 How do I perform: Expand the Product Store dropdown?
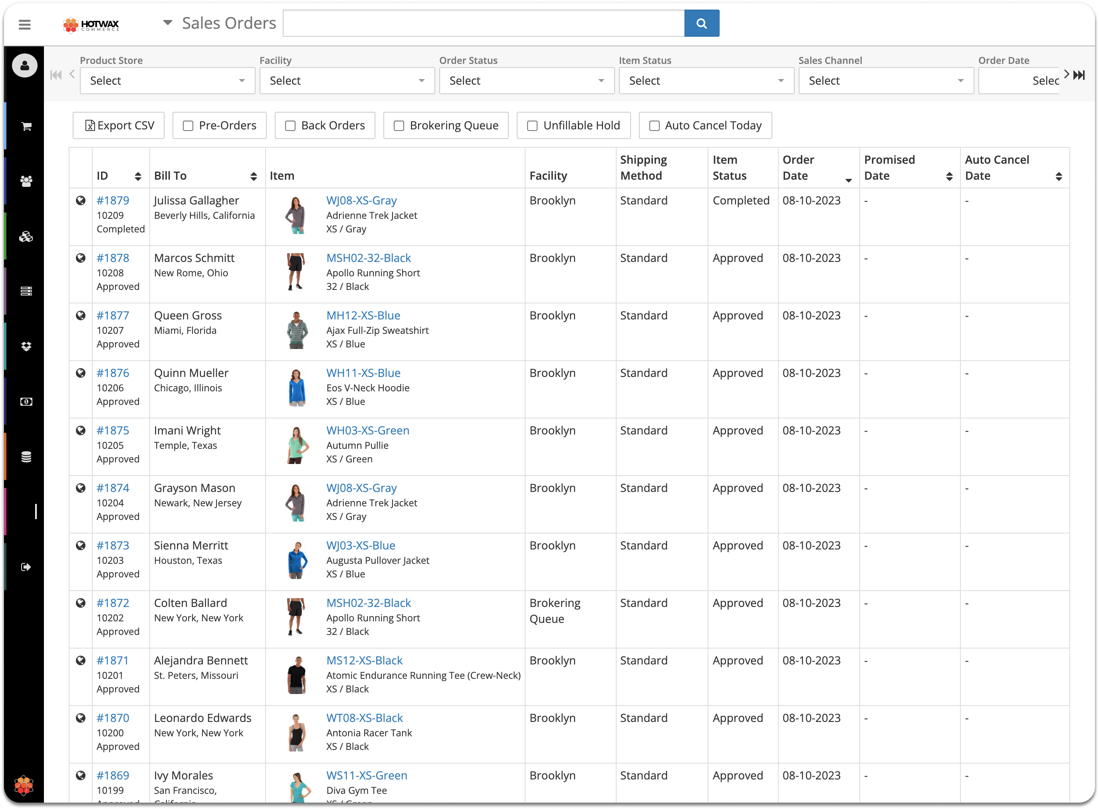point(167,81)
